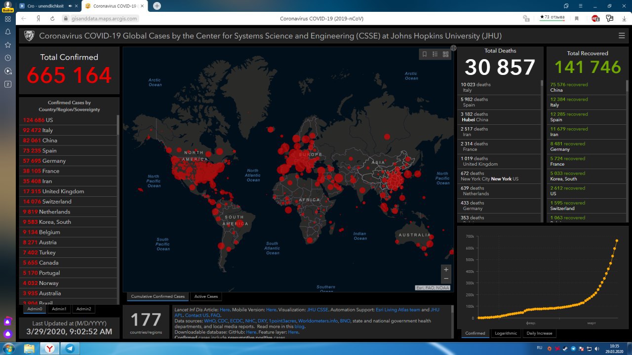Switch to Active Cases tab
Image resolution: width=632 pixels, height=355 pixels.
[206, 296]
